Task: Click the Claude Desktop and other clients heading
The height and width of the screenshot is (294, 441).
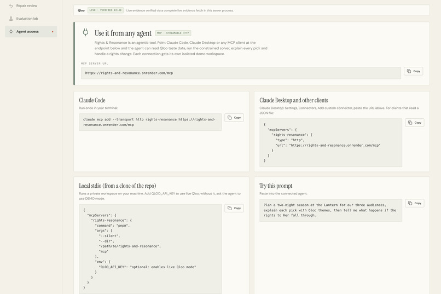Action: (x=294, y=100)
